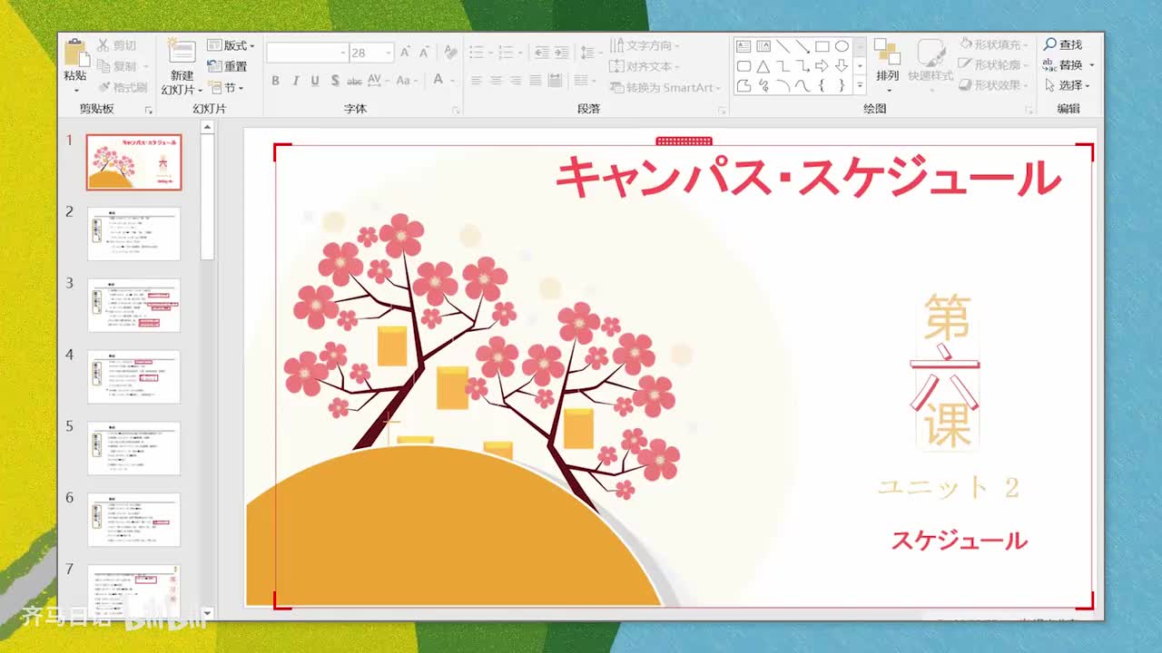This screenshot has height=653, width=1162.
Task: Choose the rectangle shape in gallery
Action: [822, 46]
